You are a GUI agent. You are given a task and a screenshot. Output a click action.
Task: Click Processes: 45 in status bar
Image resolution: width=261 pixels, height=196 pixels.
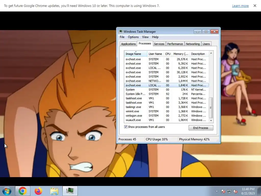tap(127, 139)
